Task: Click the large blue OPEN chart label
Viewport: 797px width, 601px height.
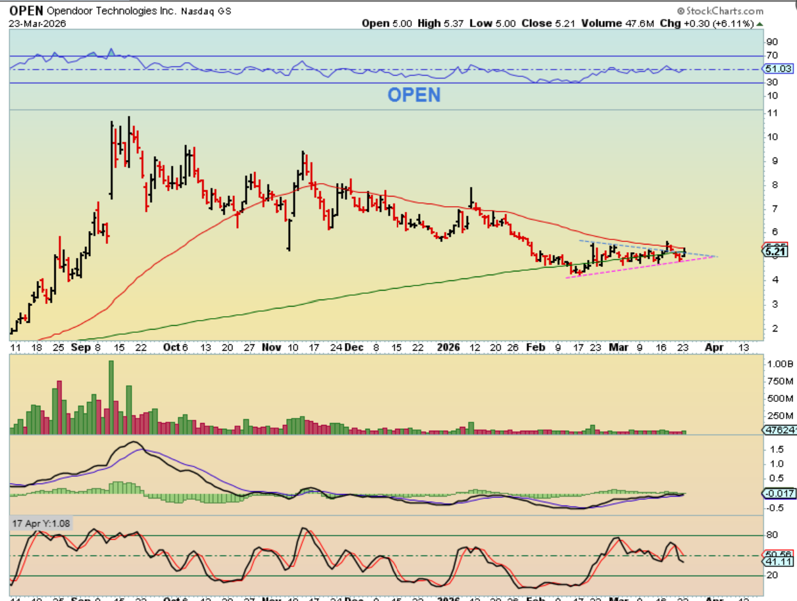Action: click(414, 95)
